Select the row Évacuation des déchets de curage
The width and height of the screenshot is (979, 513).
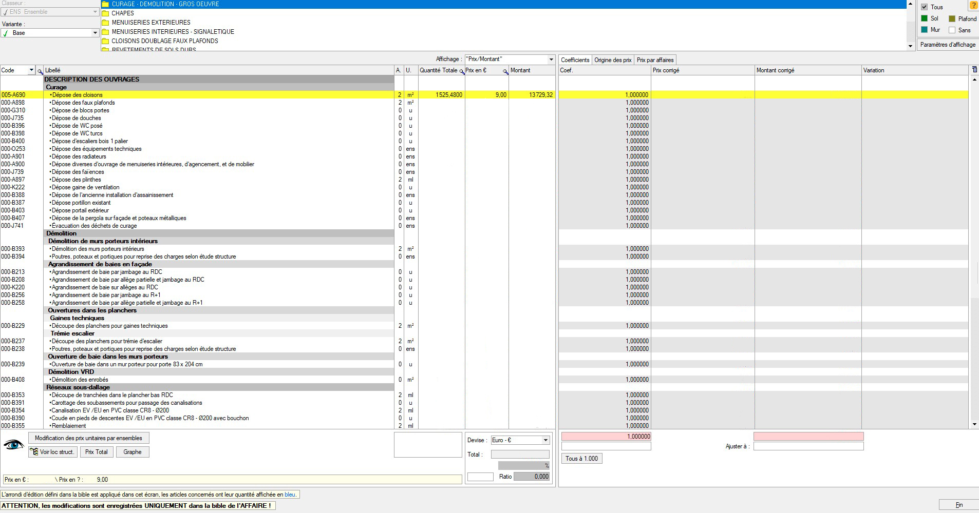[x=277, y=226]
